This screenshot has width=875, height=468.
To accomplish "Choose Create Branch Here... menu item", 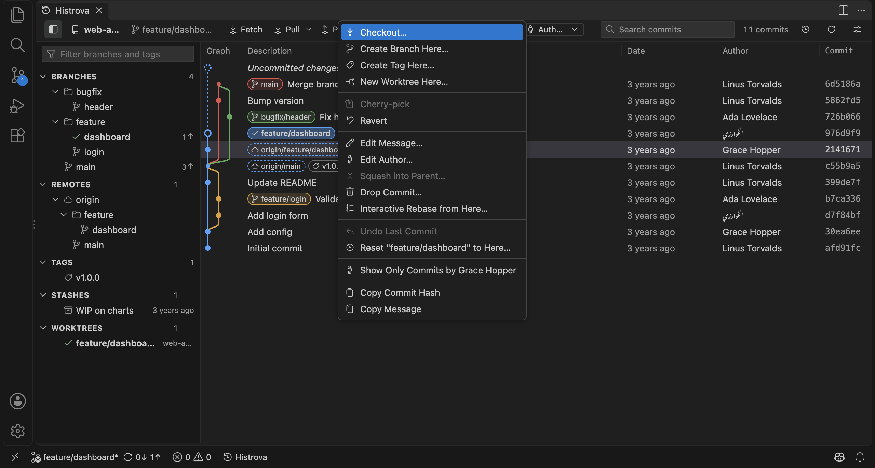I will pos(432,49).
